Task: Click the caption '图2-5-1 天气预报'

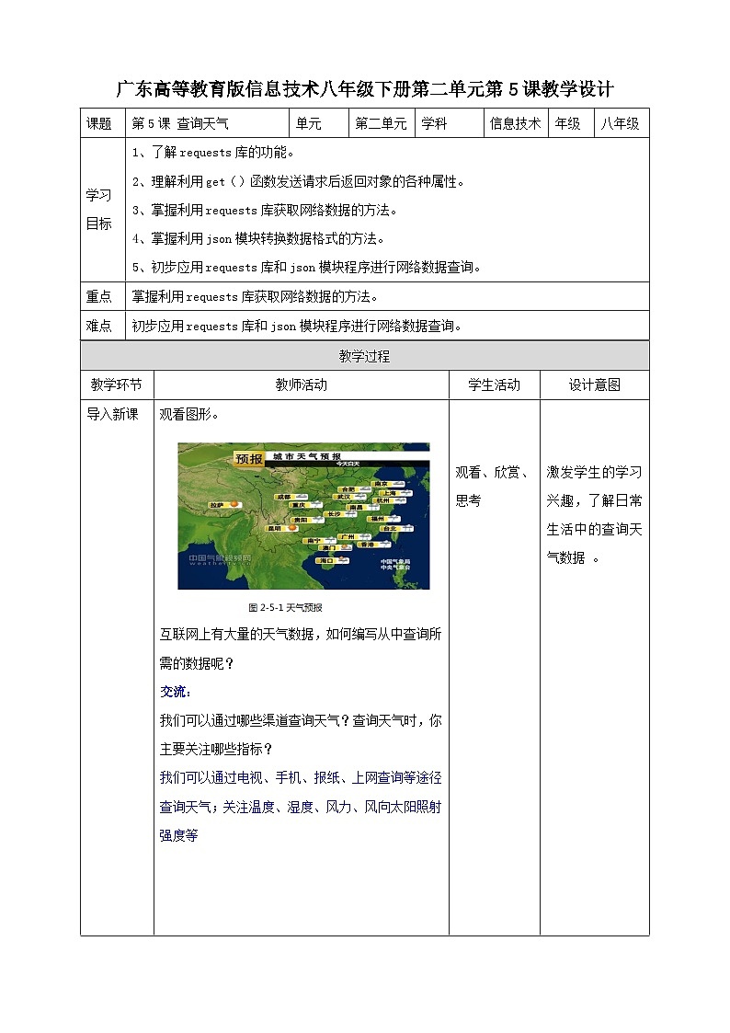Action: tap(285, 607)
